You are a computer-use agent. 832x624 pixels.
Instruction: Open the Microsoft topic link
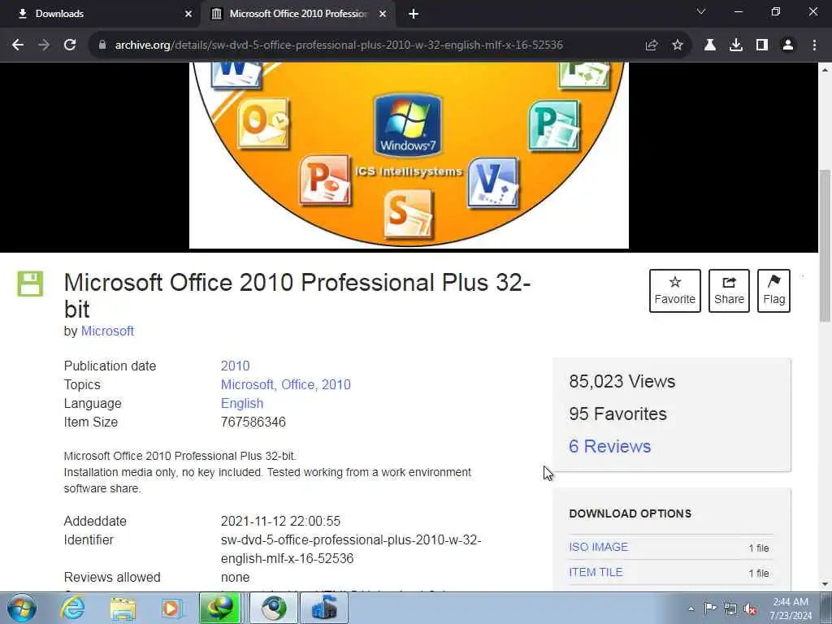pyautogui.click(x=247, y=384)
